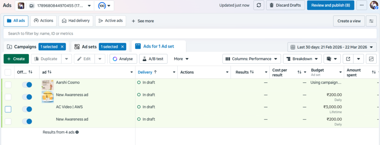Click the account business picture icon
Image resolution: width=380 pixels, height=145 pixels.
coord(21,6)
